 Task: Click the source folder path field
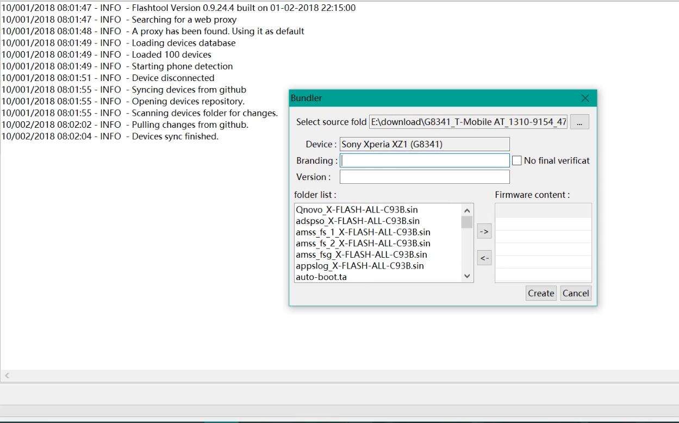(468, 122)
